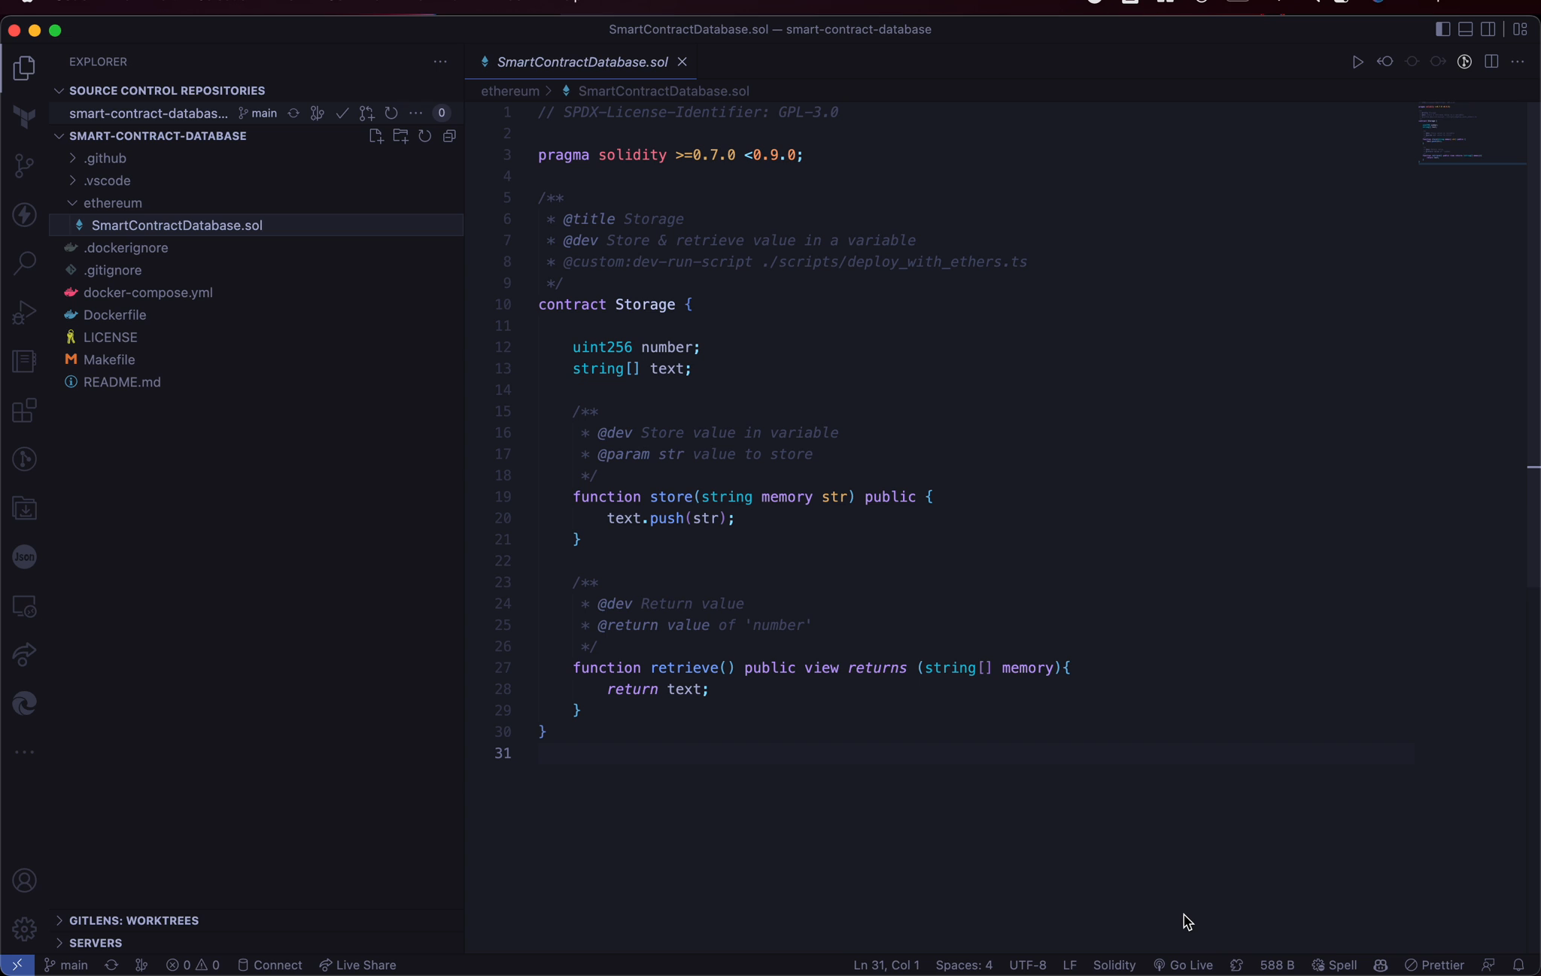Viewport: 1541px width, 976px height.
Task: Open Explorer views and more actions menu
Action: click(x=440, y=62)
